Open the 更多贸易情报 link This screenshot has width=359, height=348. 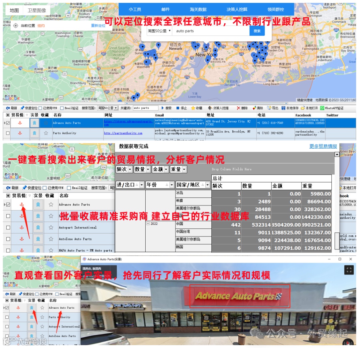click(323, 146)
